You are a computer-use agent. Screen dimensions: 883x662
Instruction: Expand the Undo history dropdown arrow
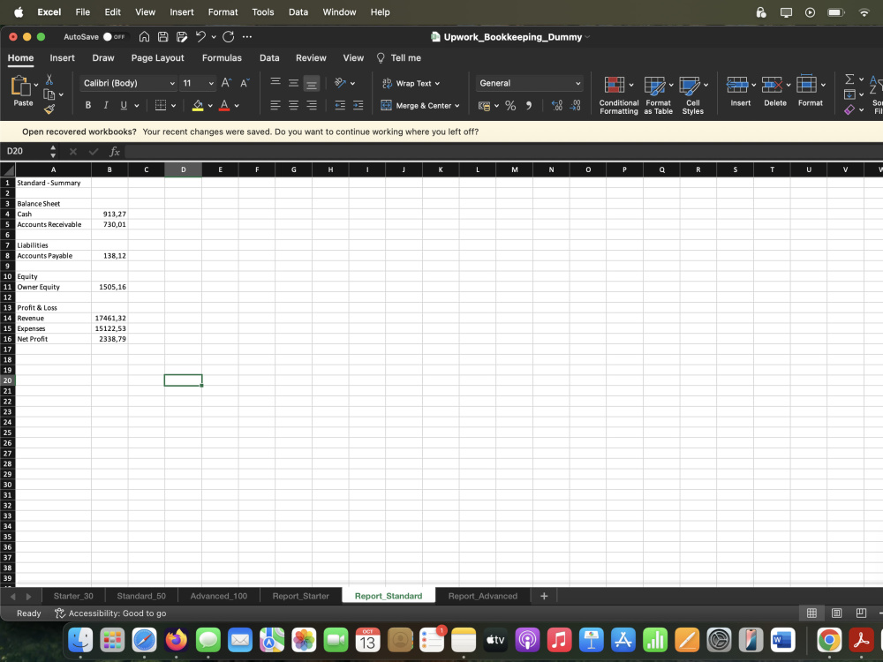tap(214, 36)
